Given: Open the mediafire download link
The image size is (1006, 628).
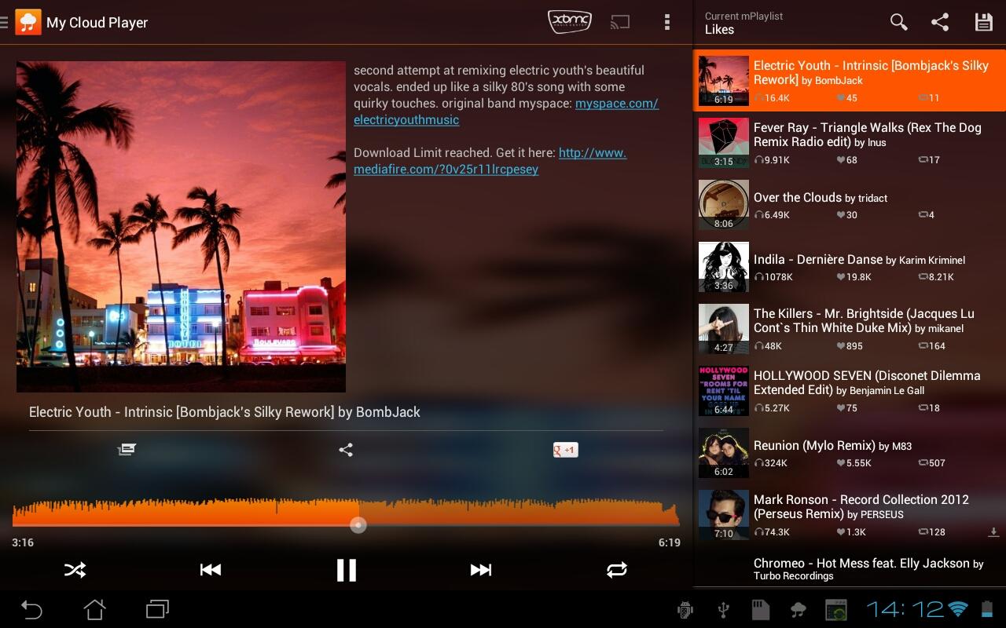Looking at the screenshot, I should tap(490, 161).
